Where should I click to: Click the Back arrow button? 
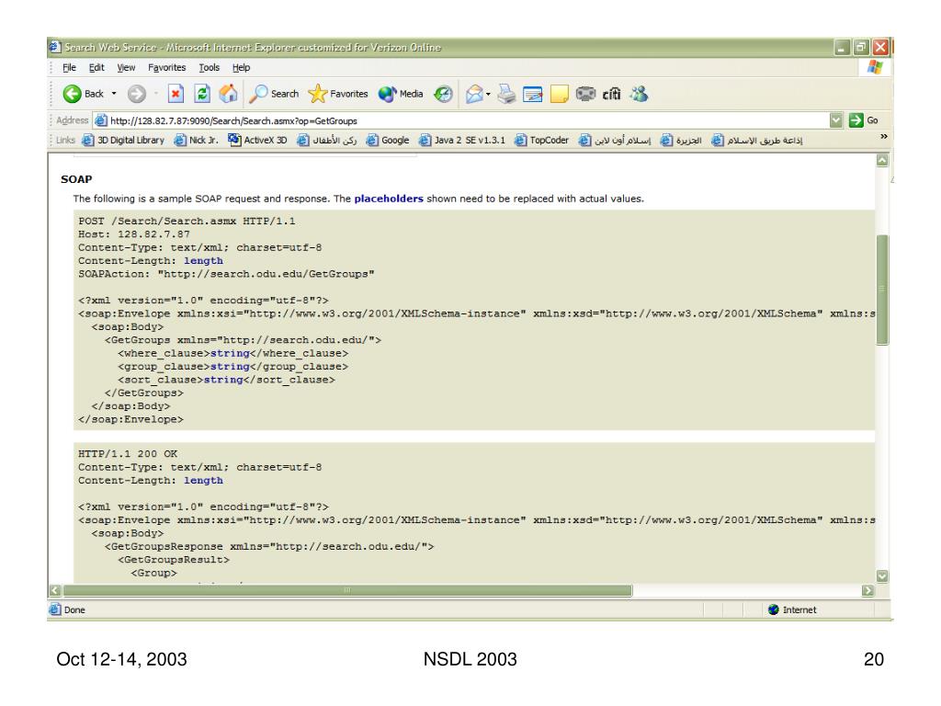72,94
